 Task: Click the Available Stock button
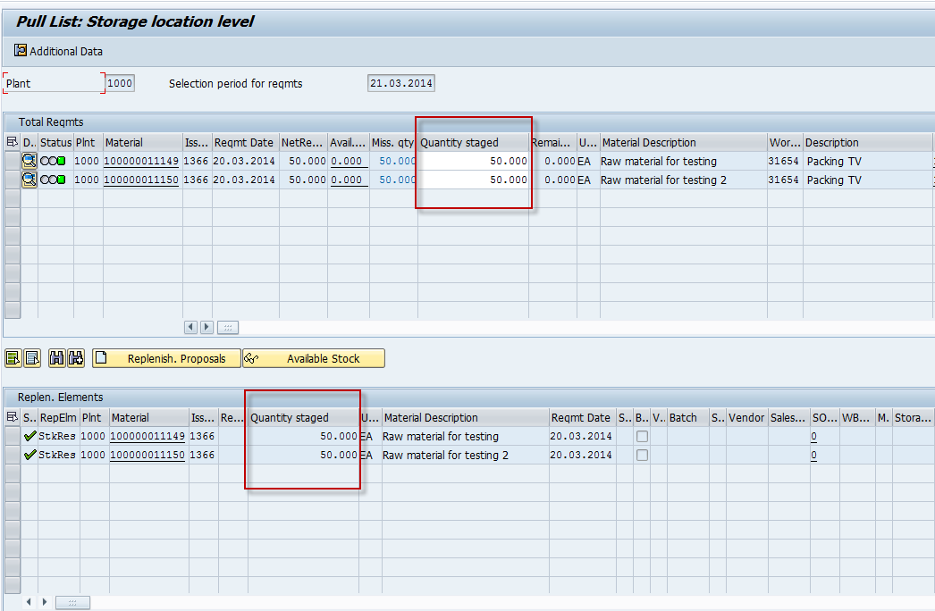click(314, 358)
